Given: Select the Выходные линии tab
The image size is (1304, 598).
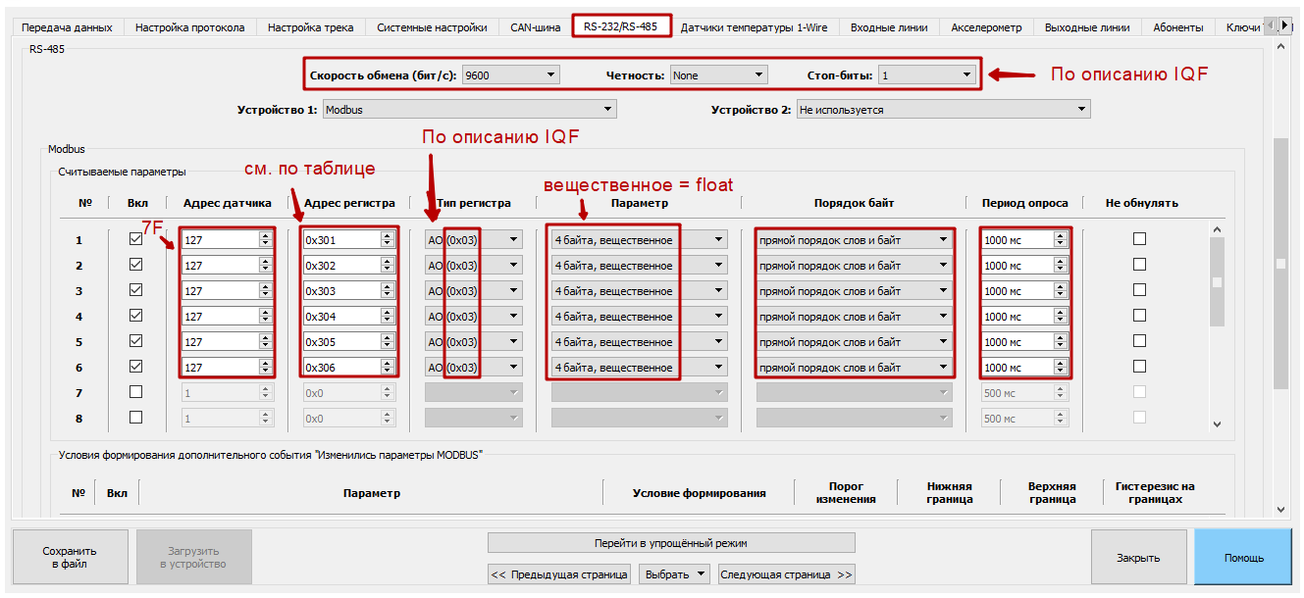Looking at the screenshot, I should (1087, 27).
